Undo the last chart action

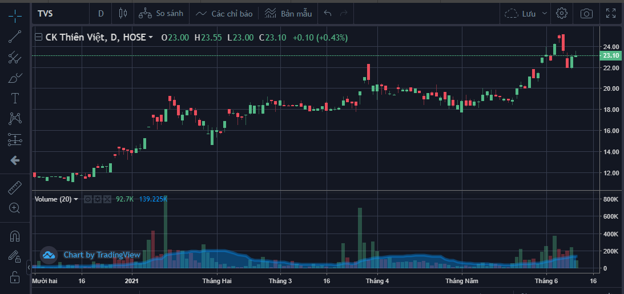(x=328, y=13)
